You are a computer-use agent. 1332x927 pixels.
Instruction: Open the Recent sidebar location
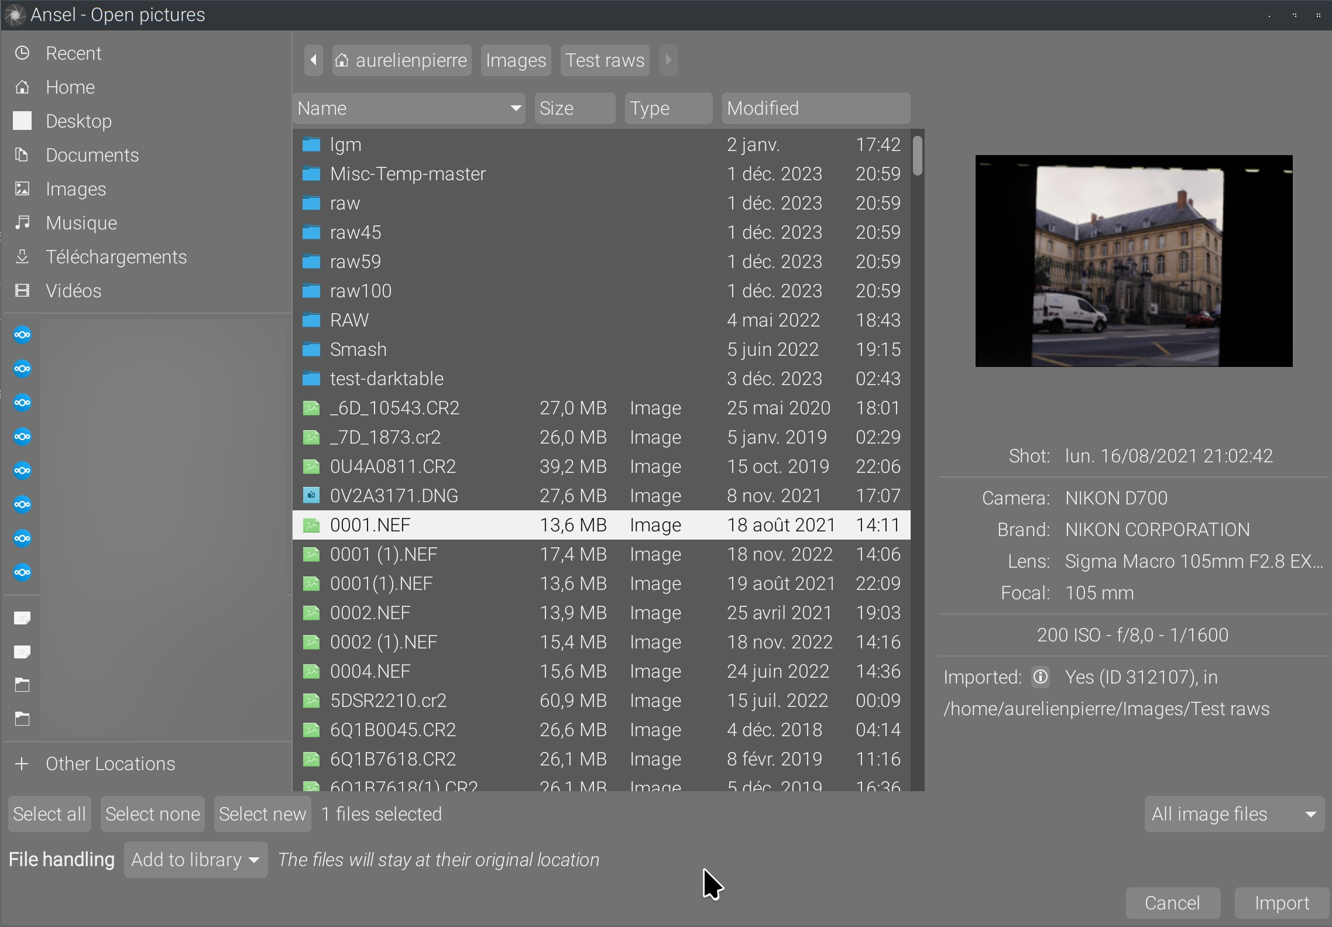(x=146, y=53)
